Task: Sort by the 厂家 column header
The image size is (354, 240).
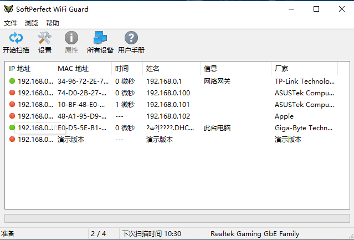Action: click(x=304, y=69)
